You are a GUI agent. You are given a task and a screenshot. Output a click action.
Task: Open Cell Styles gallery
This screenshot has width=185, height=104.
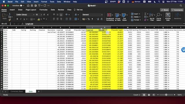[x=124, y=17]
